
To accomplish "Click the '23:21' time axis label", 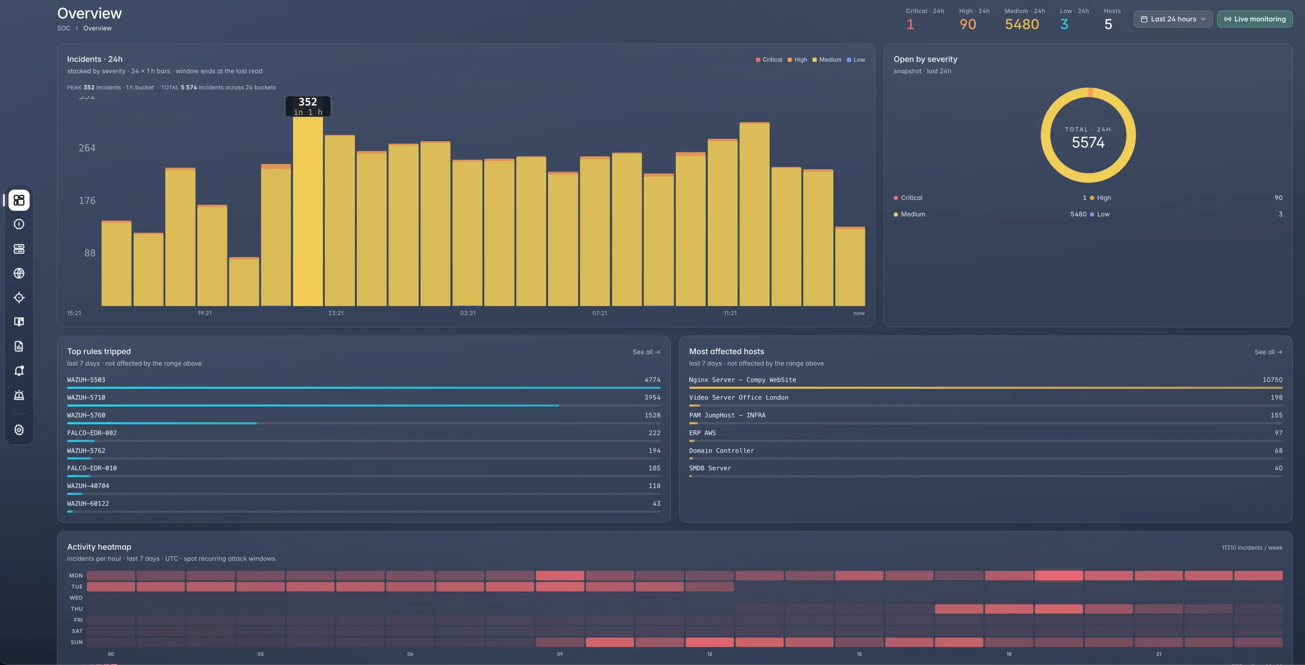I will pos(336,313).
